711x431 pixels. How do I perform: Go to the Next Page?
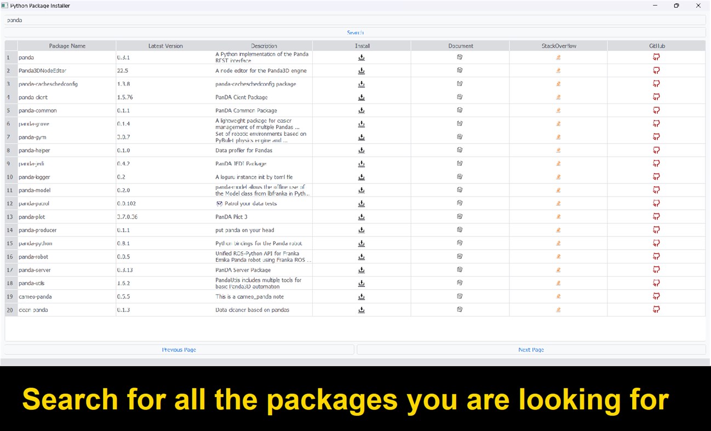point(530,349)
